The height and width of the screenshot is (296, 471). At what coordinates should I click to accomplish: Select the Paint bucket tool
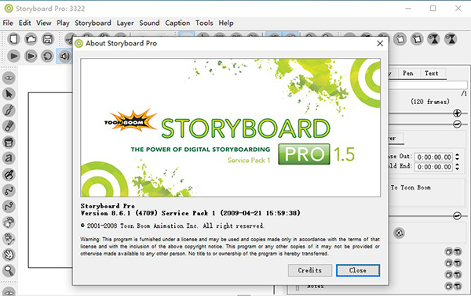(x=9, y=143)
